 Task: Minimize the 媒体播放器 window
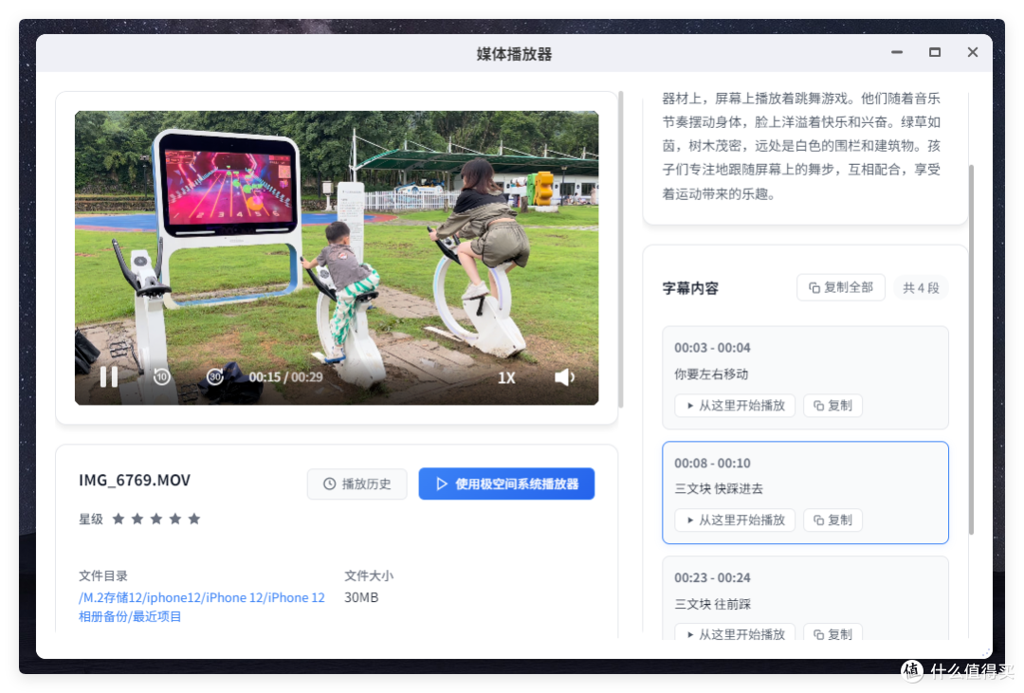(897, 52)
